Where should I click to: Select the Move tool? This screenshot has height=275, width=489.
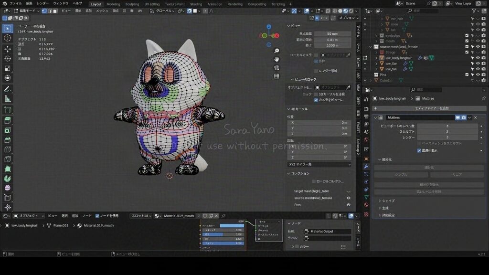click(x=8, y=49)
